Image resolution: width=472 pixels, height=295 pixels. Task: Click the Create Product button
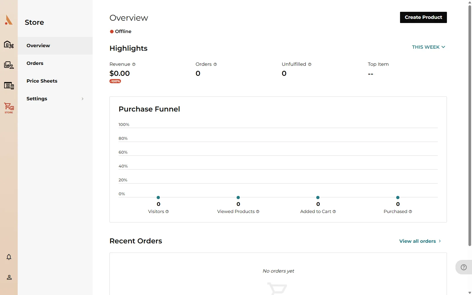[423, 17]
